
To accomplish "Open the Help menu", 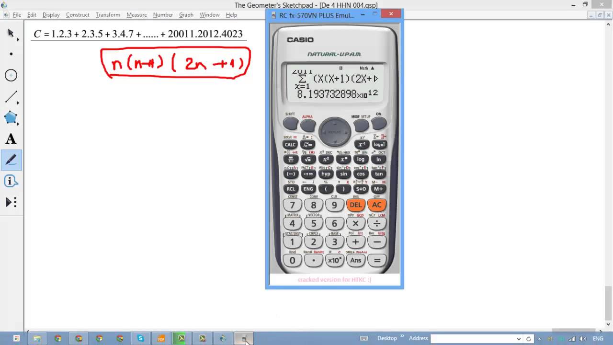I will pos(231,15).
